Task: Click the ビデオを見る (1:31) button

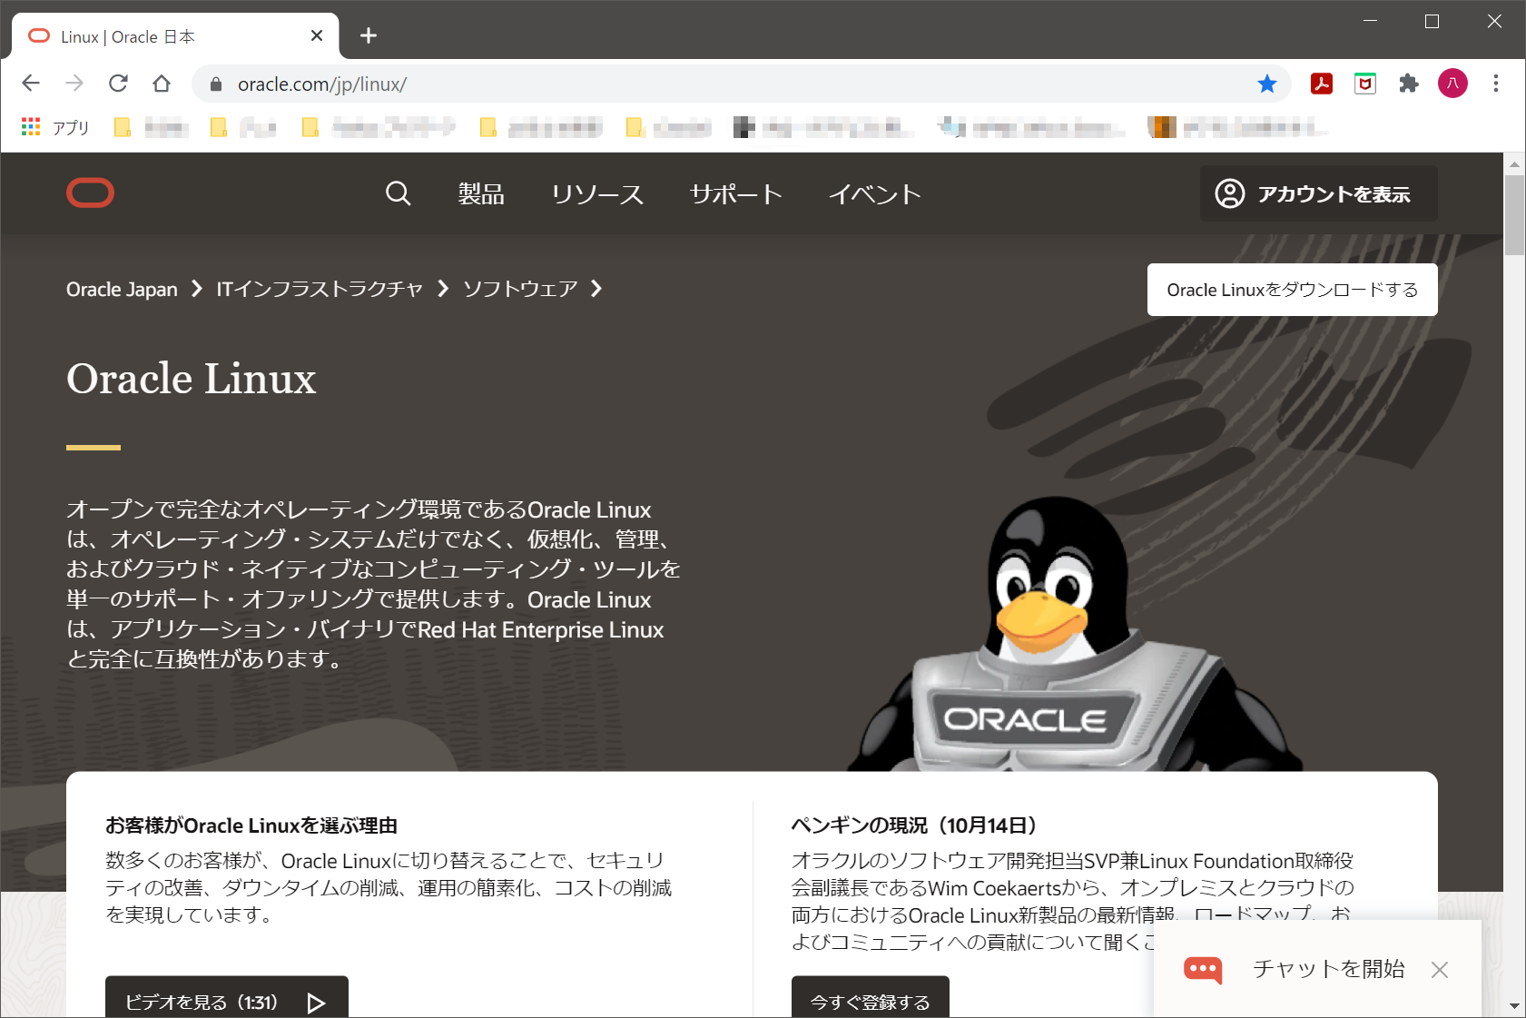Action: (x=227, y=997)
